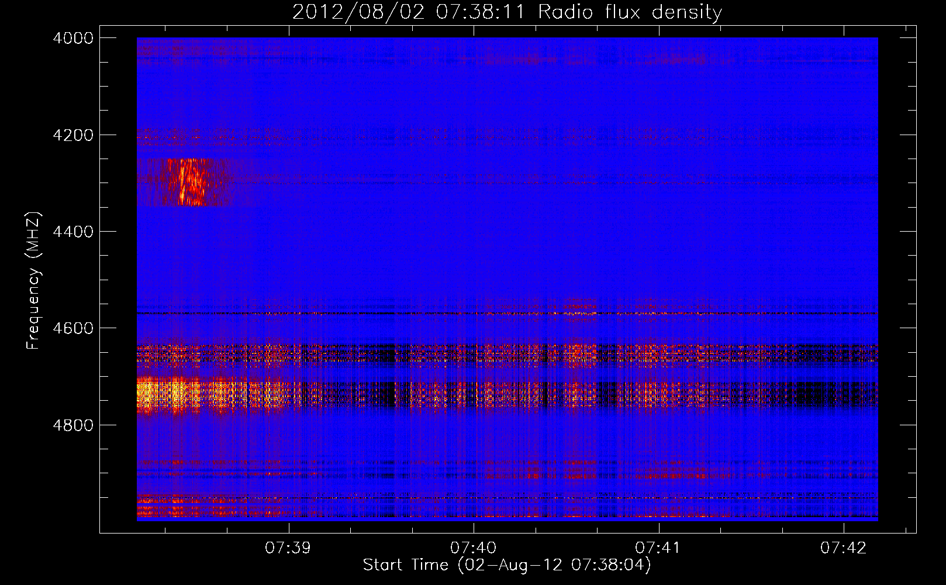Click the 07:42 time tick label

(x=843, y=548)
